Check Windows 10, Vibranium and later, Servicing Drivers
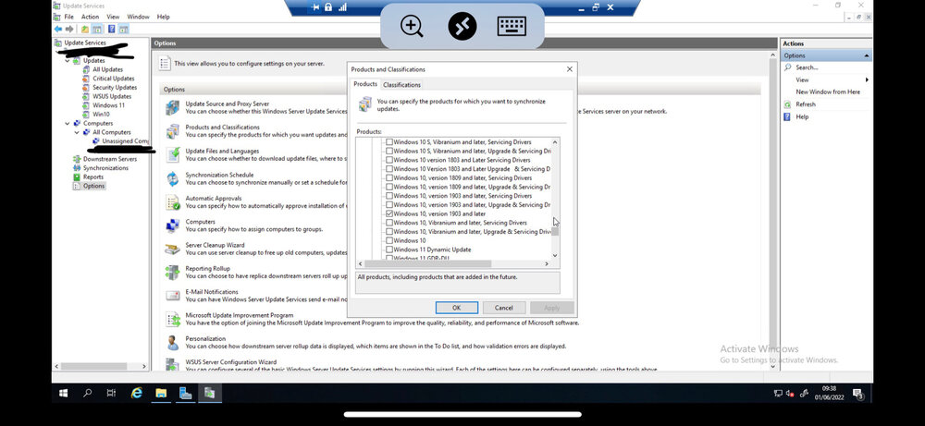 pyautogui.click(x=389, y=223)
